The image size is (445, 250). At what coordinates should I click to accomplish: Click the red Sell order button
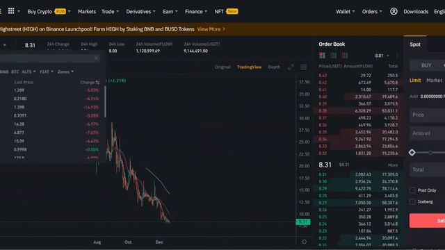coord(427,221)
